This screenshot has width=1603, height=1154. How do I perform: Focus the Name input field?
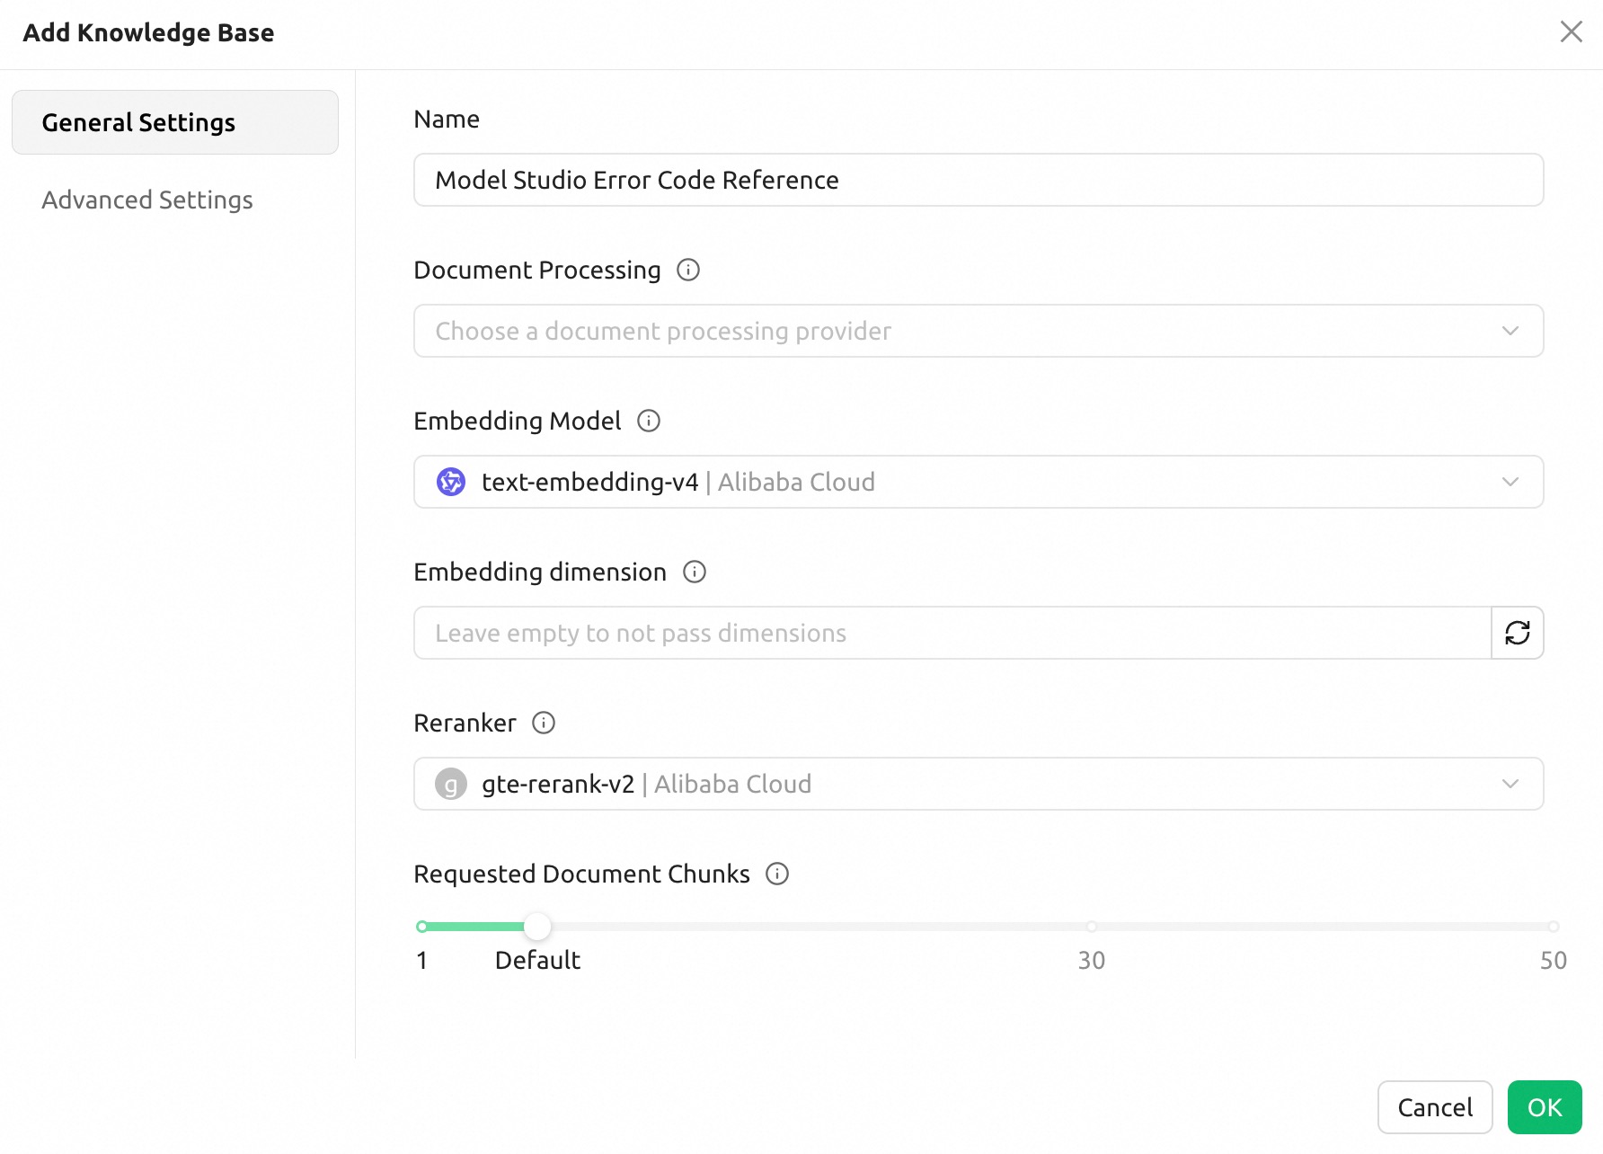[979, 180]
